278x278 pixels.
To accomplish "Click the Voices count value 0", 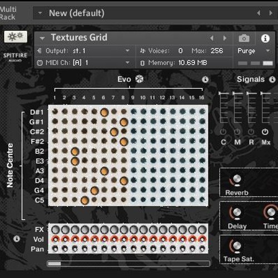I will (181, 51).
